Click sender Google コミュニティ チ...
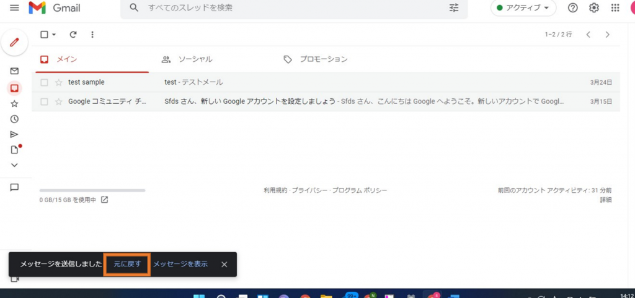Viewport: 635px width, 298px height. (108, 102)
